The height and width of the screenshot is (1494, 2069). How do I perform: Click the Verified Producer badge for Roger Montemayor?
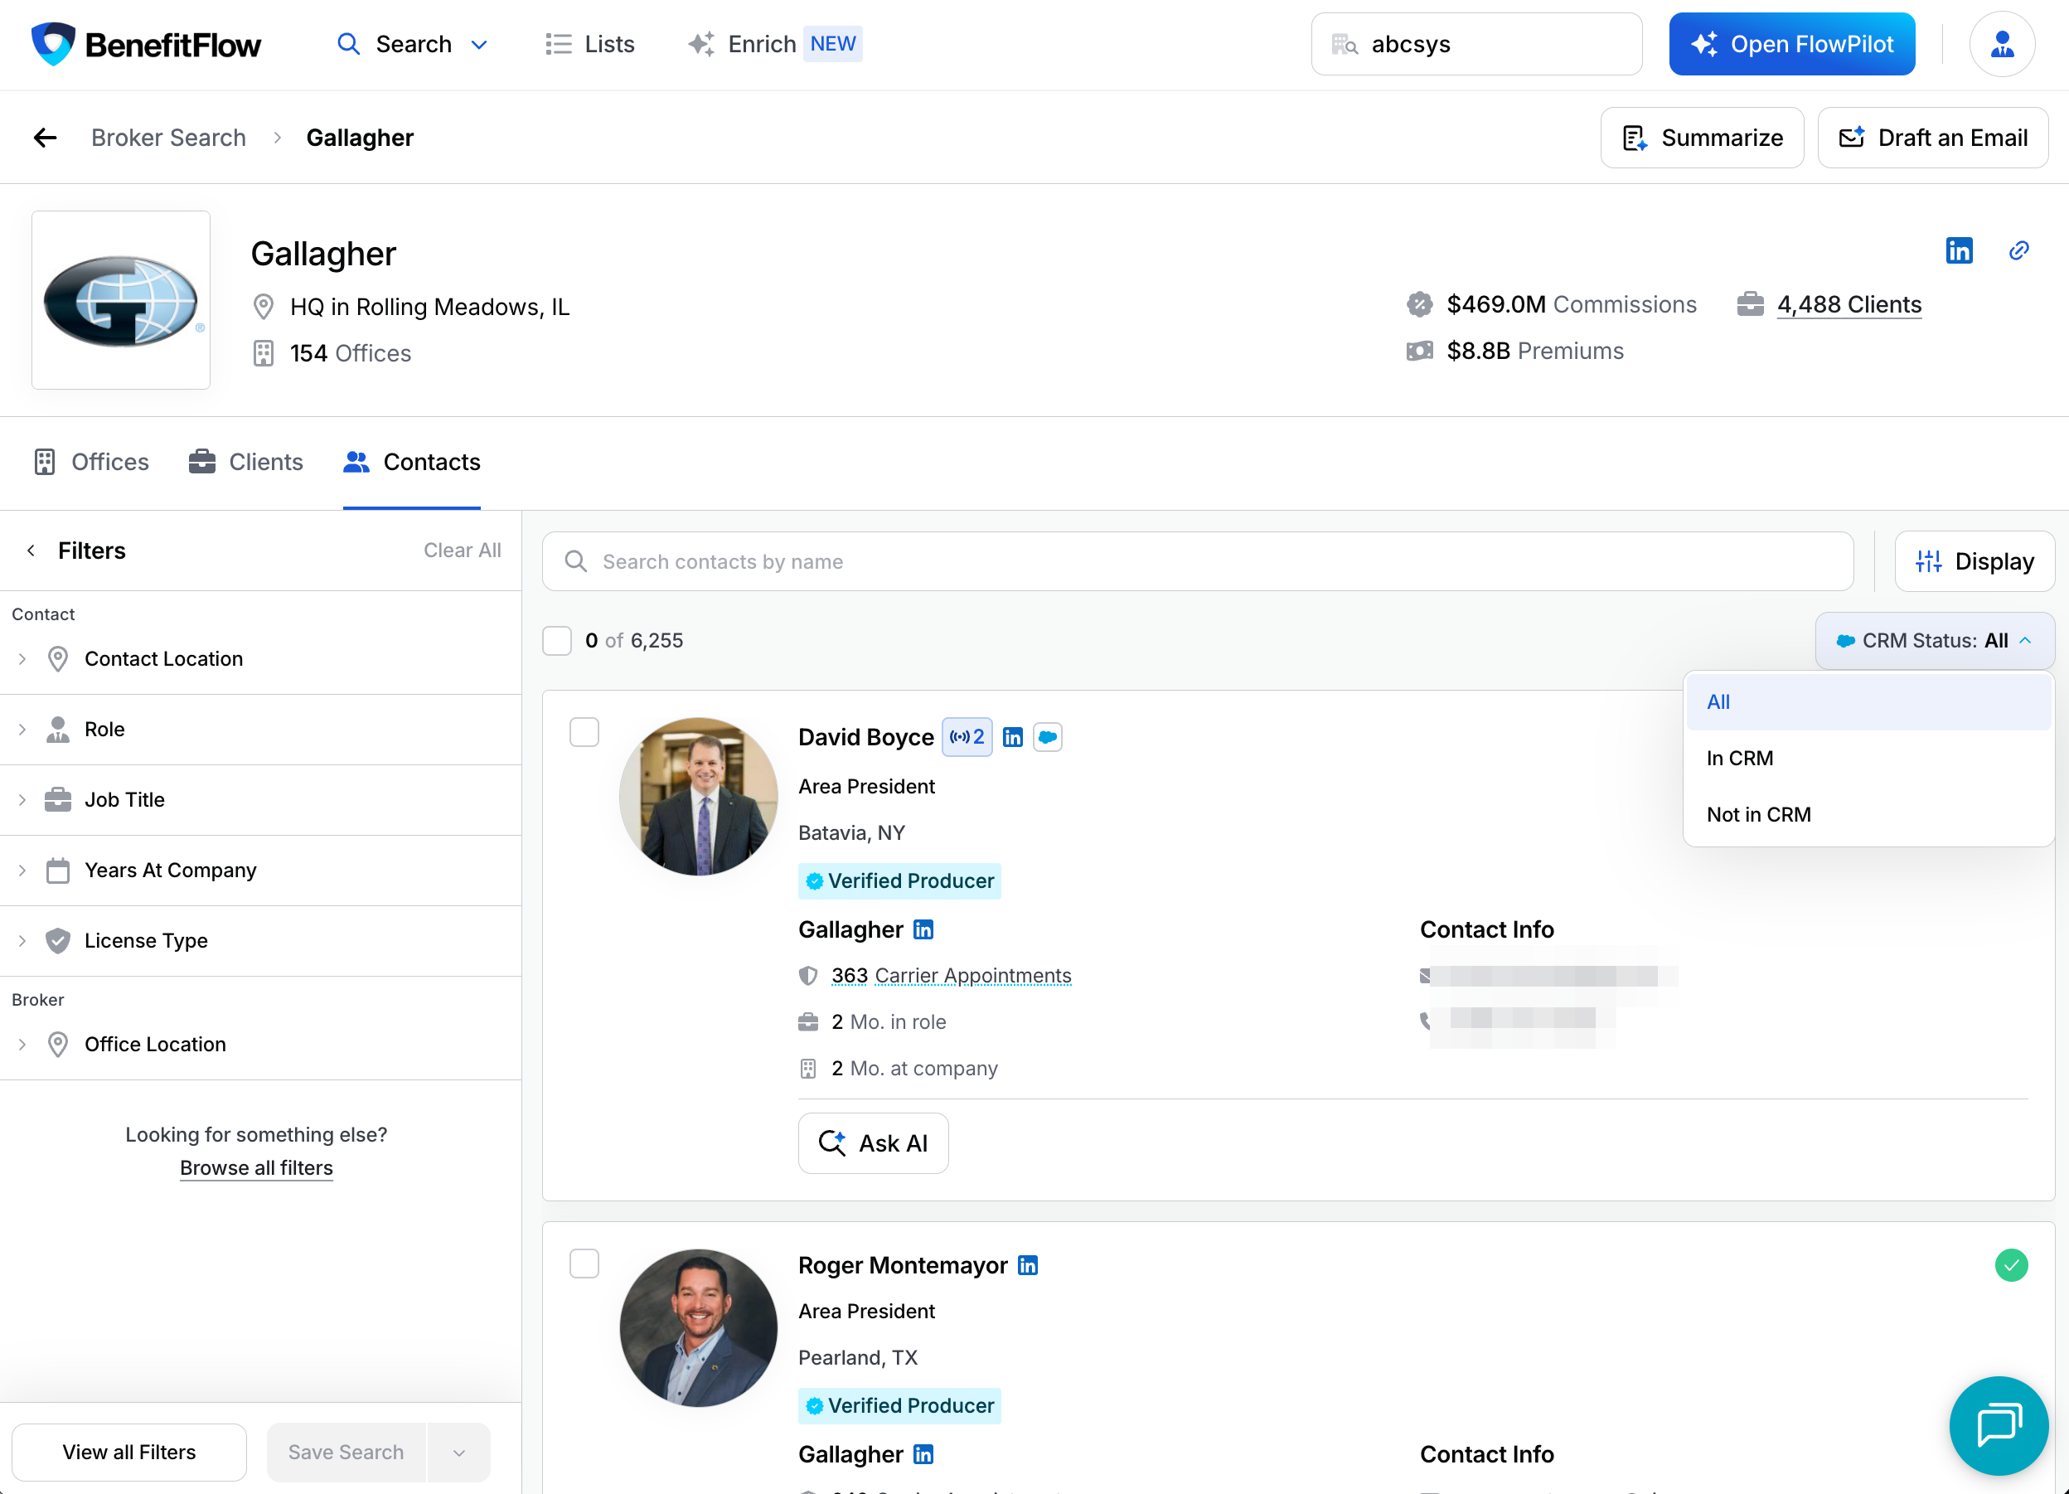(x=899, y=1405)
